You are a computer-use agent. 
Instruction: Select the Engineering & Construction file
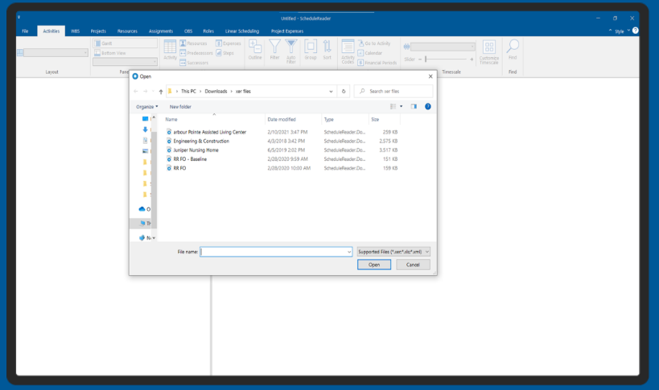coord(201,141)
